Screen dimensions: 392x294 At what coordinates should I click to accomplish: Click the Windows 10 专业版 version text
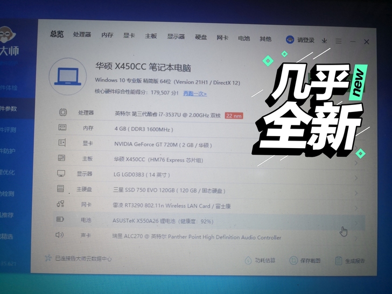coord(167,81)
